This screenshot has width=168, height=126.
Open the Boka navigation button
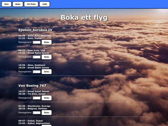[18, 4]
